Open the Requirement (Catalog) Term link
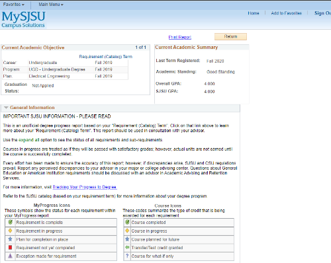The width and height of the screenshot is (331, 263). pyautogui.click(x=106, y=57)
